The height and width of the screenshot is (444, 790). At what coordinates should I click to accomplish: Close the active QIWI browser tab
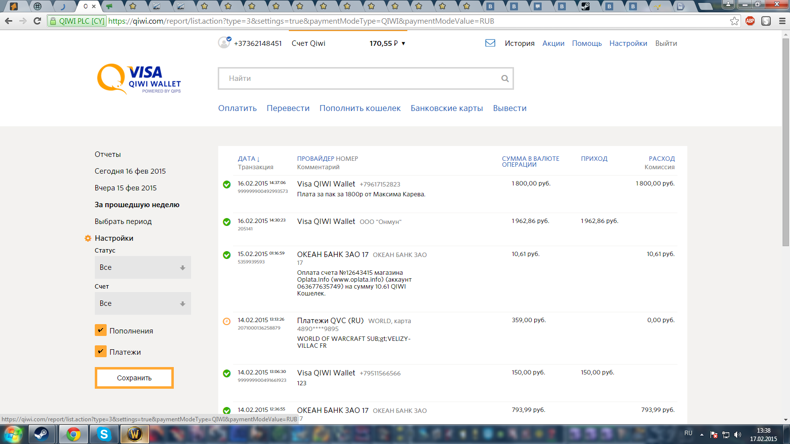pyautogui.click(x=94, y=6)
